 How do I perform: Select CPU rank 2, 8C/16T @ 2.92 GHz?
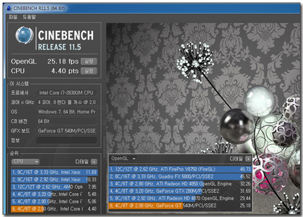[55, 180]
